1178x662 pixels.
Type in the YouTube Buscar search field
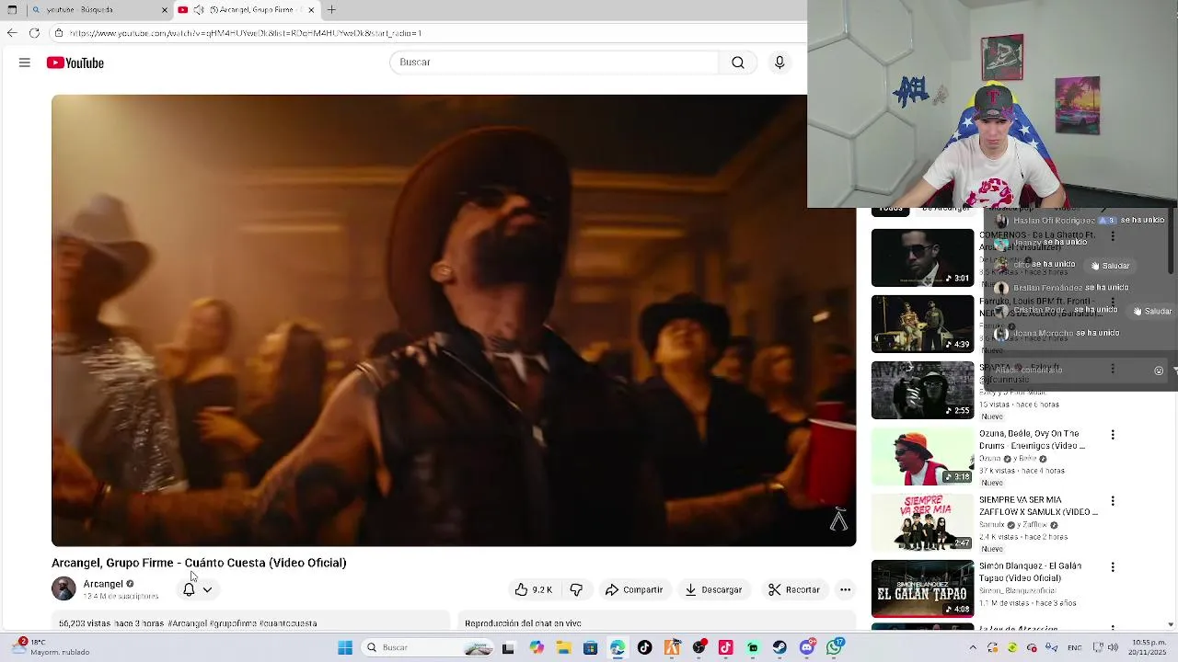tap(555, 63)
